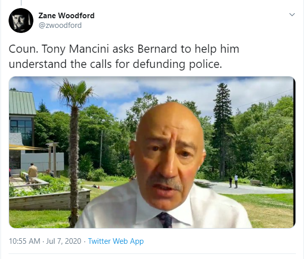Click the 10:55 AM timestamp
The width and height of the screenshot is (304, 259).
24,241
